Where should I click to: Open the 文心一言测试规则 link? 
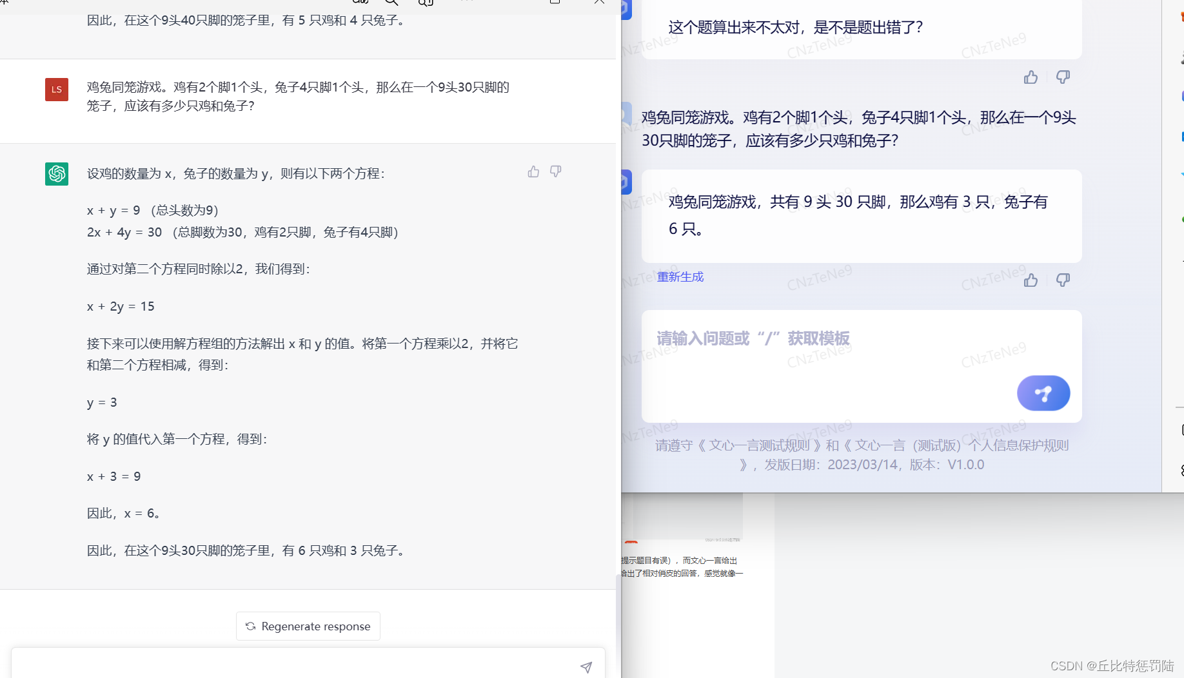(x=759, y=445)
